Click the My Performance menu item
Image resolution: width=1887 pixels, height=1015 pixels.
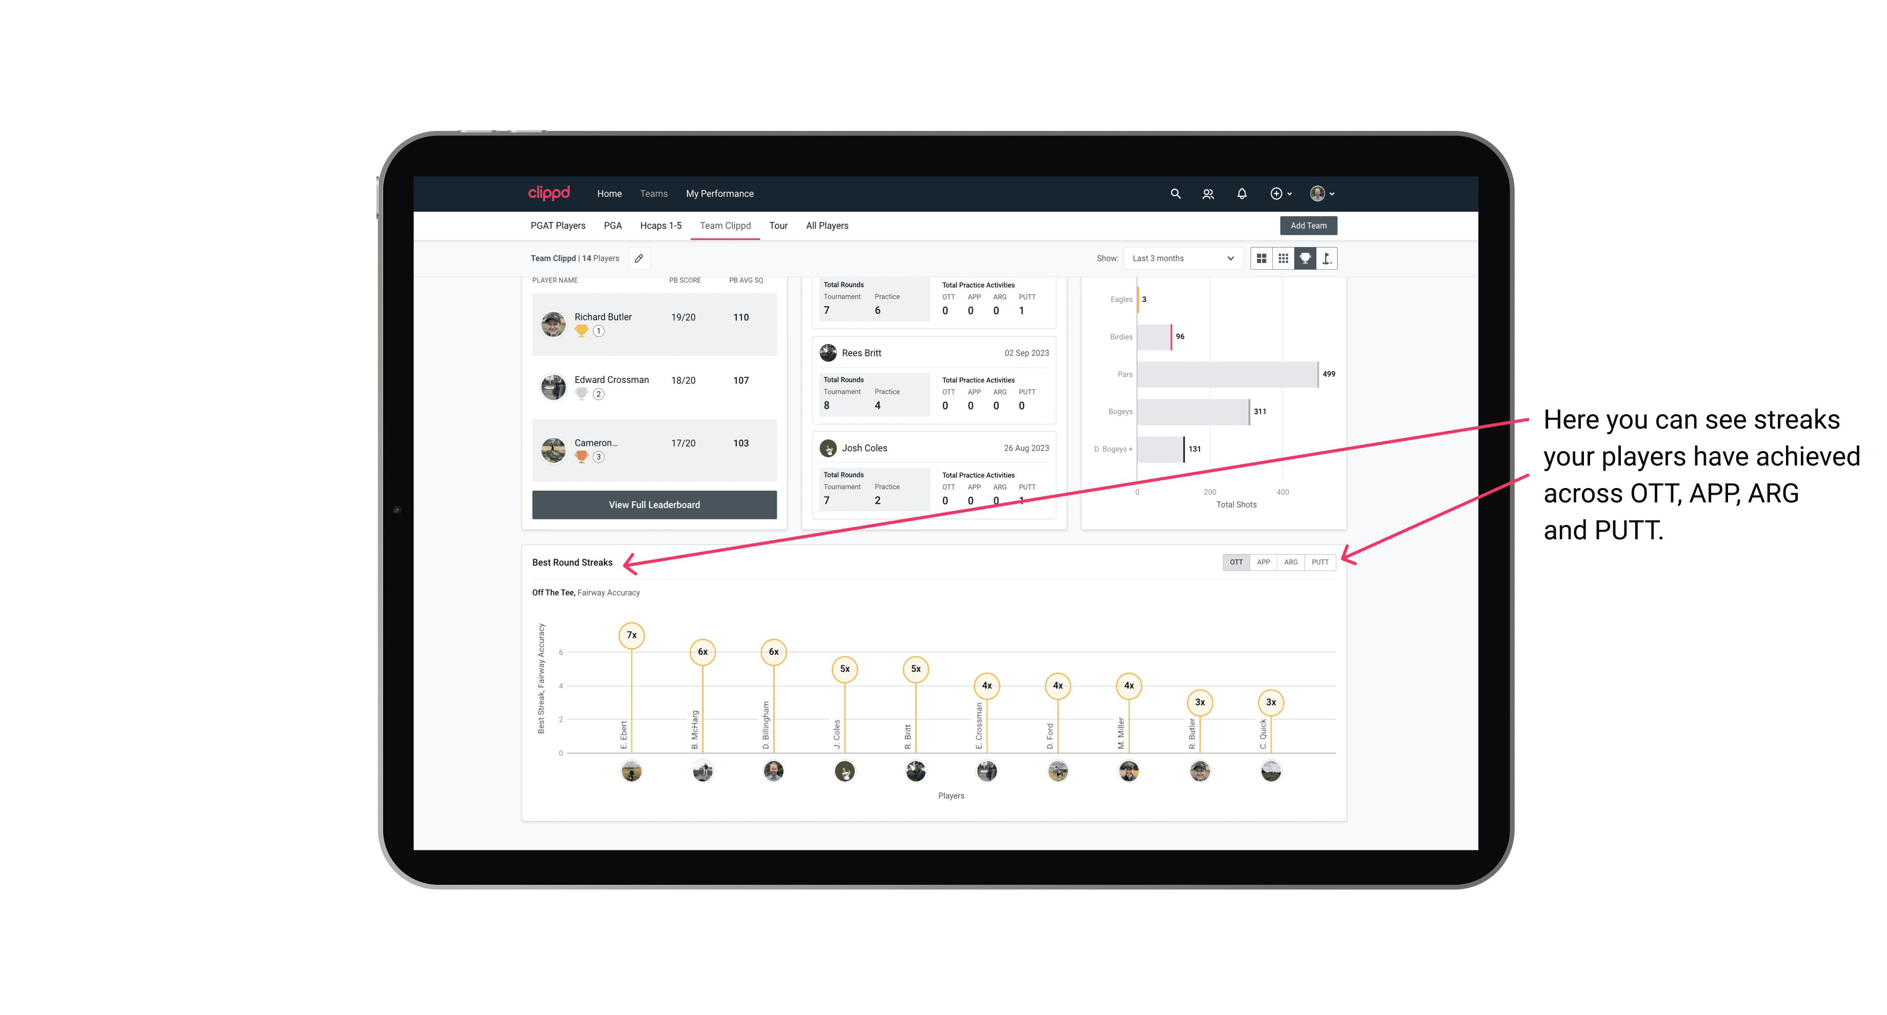coord(720,194)
